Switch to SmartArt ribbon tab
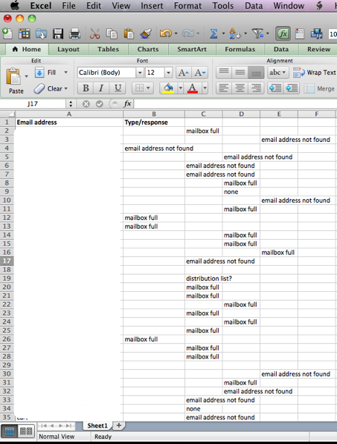 192,49
